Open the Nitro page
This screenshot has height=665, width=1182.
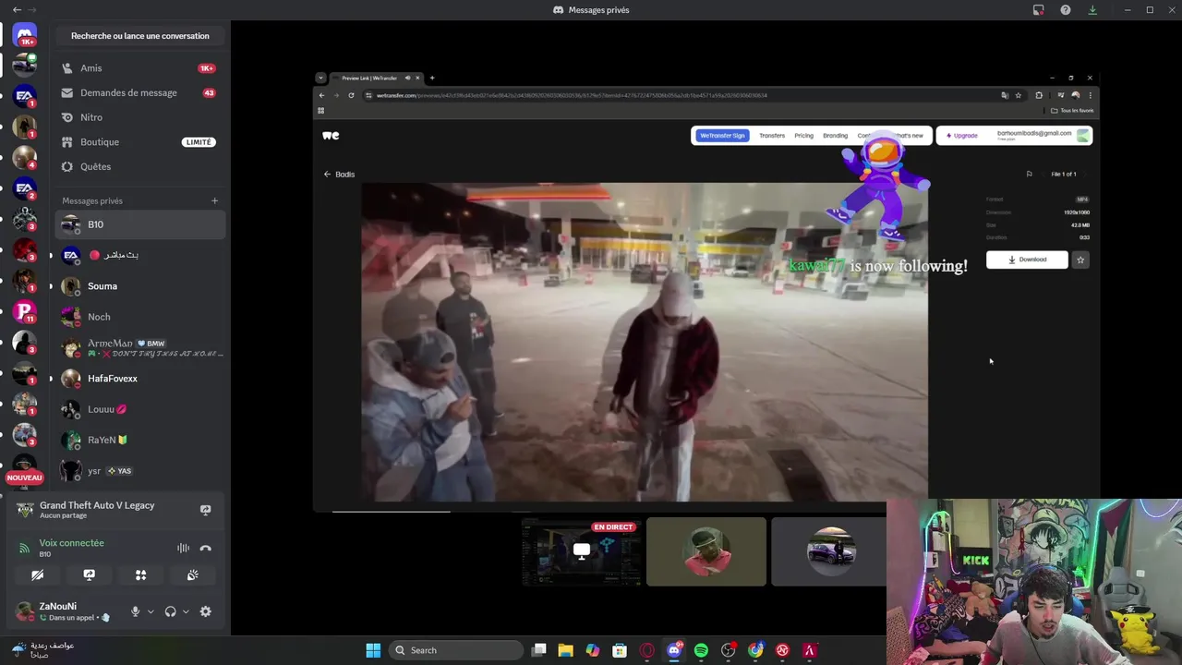[140, 117]
